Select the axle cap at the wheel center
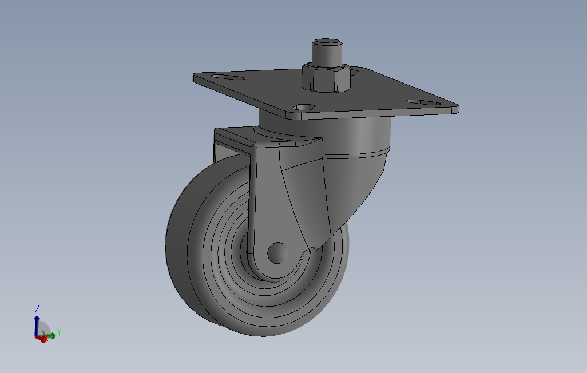The width and height of the screenshot is (587, 373). 277,252
